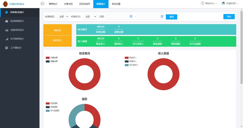Click the 查询 search button

(171, 17)
